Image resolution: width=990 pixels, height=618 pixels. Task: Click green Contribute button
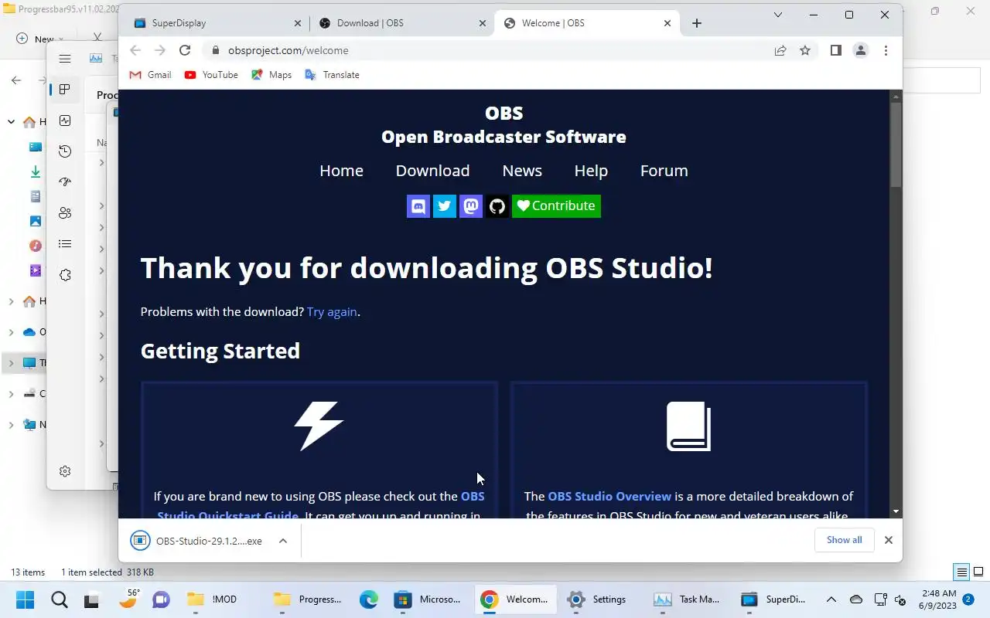pyautogui.click(x=556, y=206)
